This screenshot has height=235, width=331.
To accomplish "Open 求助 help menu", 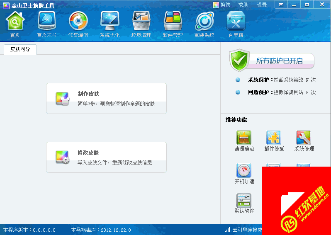I will tap(243, 5).
